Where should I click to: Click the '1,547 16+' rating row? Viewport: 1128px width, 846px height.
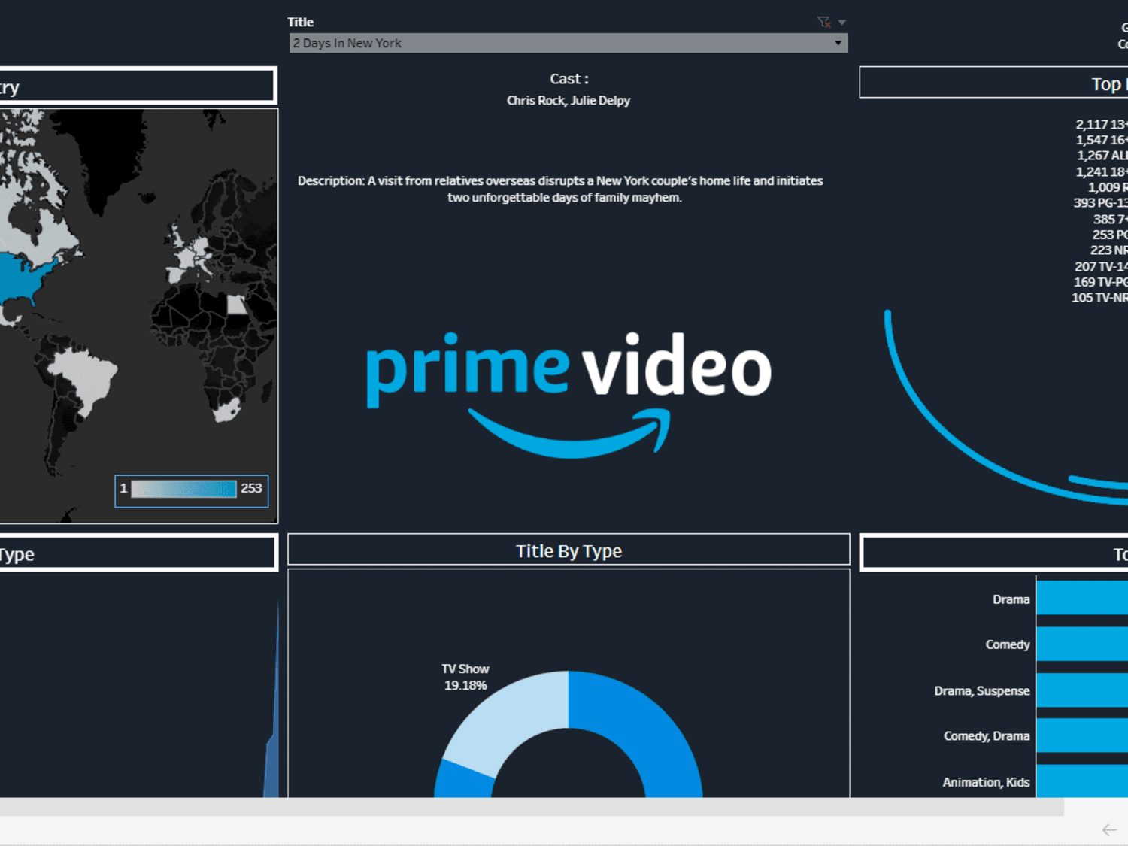click(x=1101, y=140)
